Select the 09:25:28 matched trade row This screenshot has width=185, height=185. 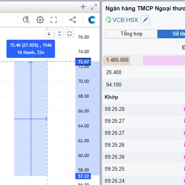click(143, 109)
